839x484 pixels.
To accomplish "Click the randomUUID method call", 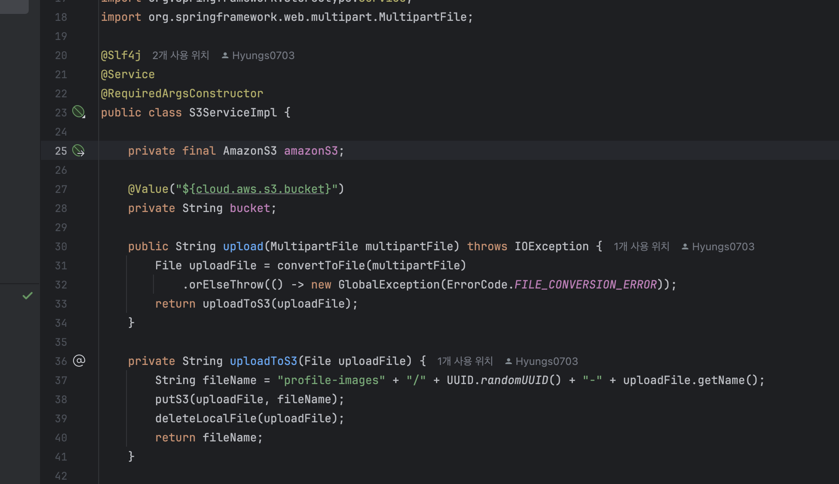I will point(514,380).
